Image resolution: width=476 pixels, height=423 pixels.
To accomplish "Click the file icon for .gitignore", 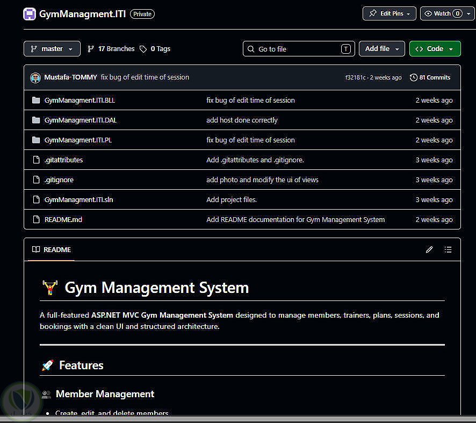I will click(x=36, y=180).
